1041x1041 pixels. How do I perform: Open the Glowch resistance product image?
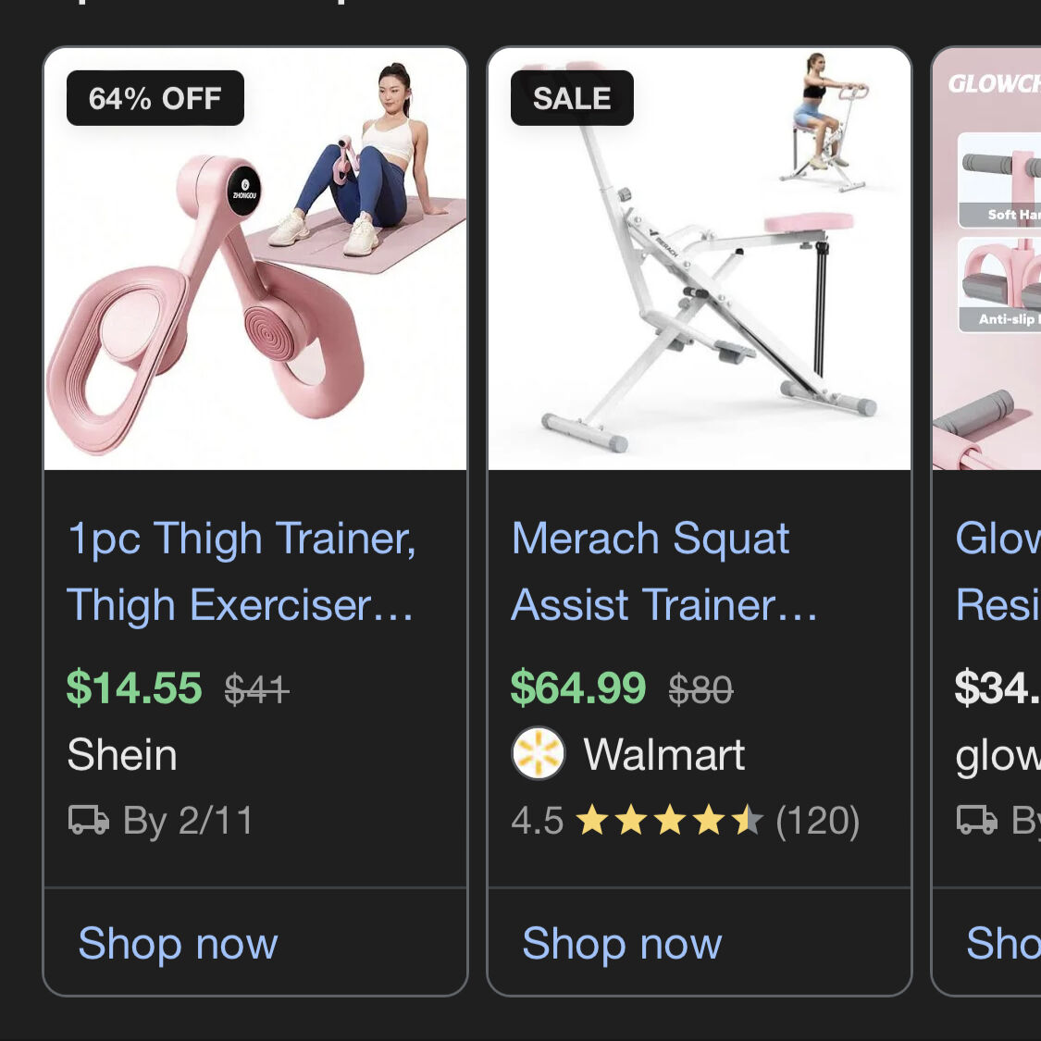[x=987, y=259]
